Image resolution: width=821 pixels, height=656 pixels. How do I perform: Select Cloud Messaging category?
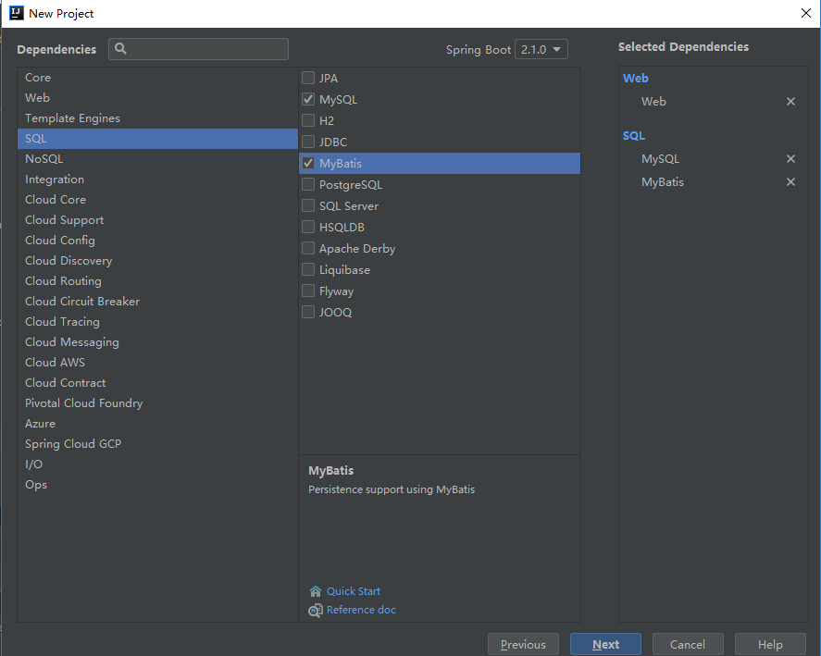coord(157,342)
